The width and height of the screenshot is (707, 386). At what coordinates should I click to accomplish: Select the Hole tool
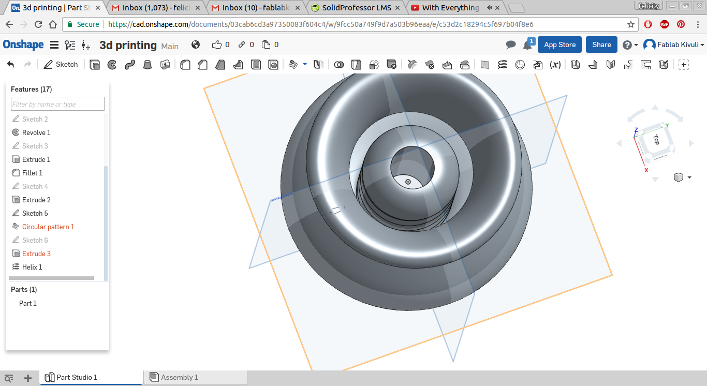(273, 65)
